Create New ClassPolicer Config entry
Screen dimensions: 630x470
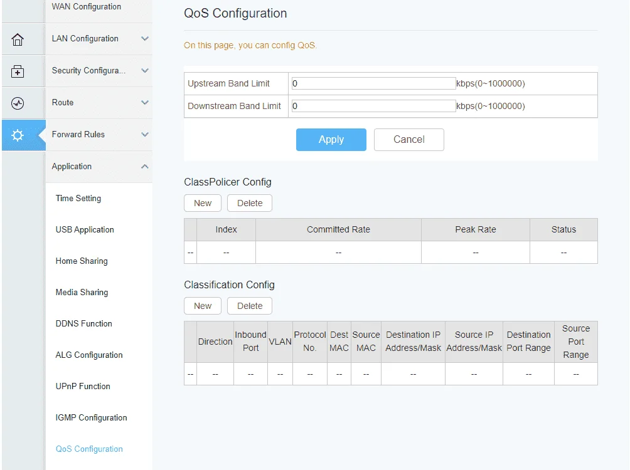point(203,203)
